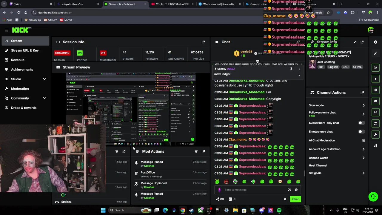382x215 pixels.
Task: Click the broadcast signal icon in right rail
Action: [x=375, y=112]
